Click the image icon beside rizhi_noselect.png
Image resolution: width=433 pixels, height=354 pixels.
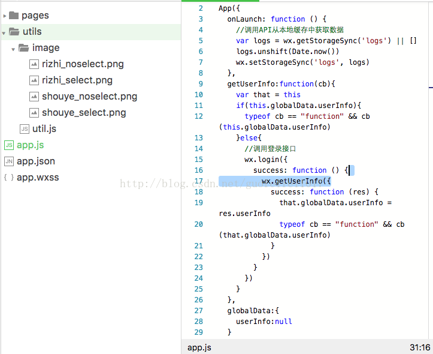[35, 64]
